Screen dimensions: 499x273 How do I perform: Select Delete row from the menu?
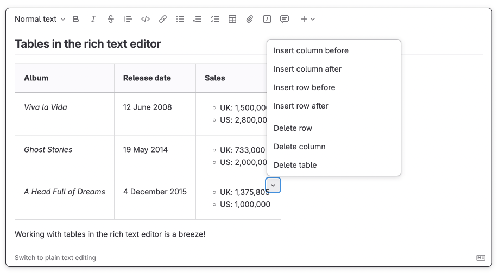293,128
